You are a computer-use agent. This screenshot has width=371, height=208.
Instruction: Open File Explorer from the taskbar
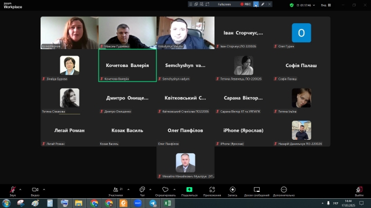pos(79,203)
